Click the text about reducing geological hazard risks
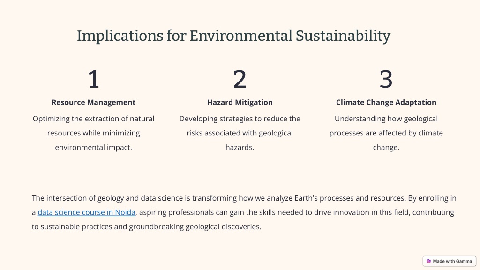The height and width of the screenshot is (270, 480). click(x=240, y=133)
